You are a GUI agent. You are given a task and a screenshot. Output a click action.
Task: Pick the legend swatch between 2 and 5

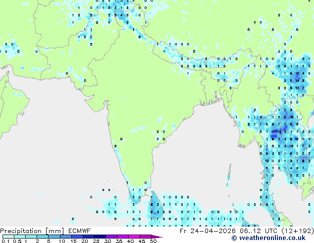tap(43, 237)
